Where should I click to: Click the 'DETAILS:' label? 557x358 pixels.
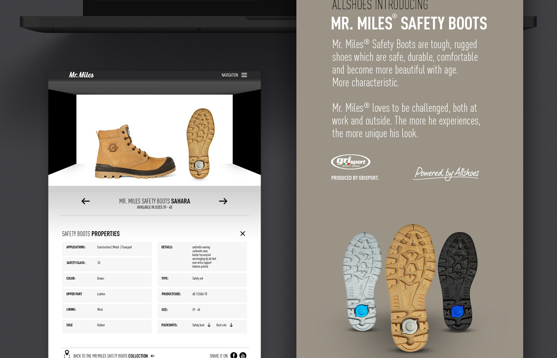167,247
